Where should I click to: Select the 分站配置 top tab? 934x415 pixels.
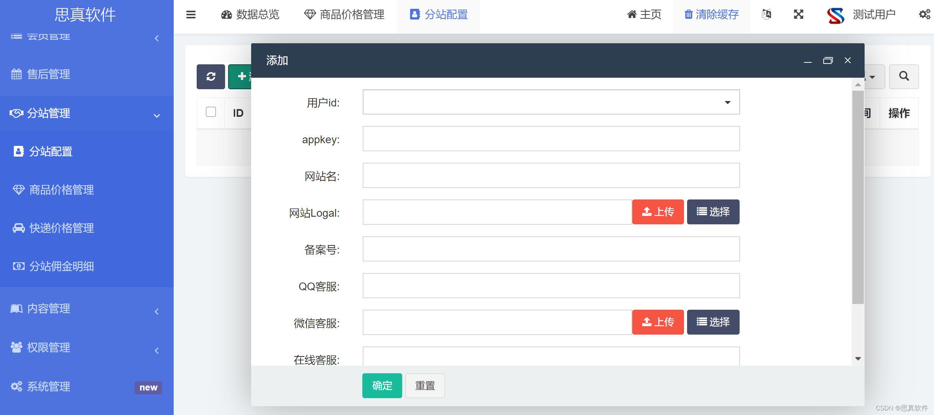tap(439, 15)
